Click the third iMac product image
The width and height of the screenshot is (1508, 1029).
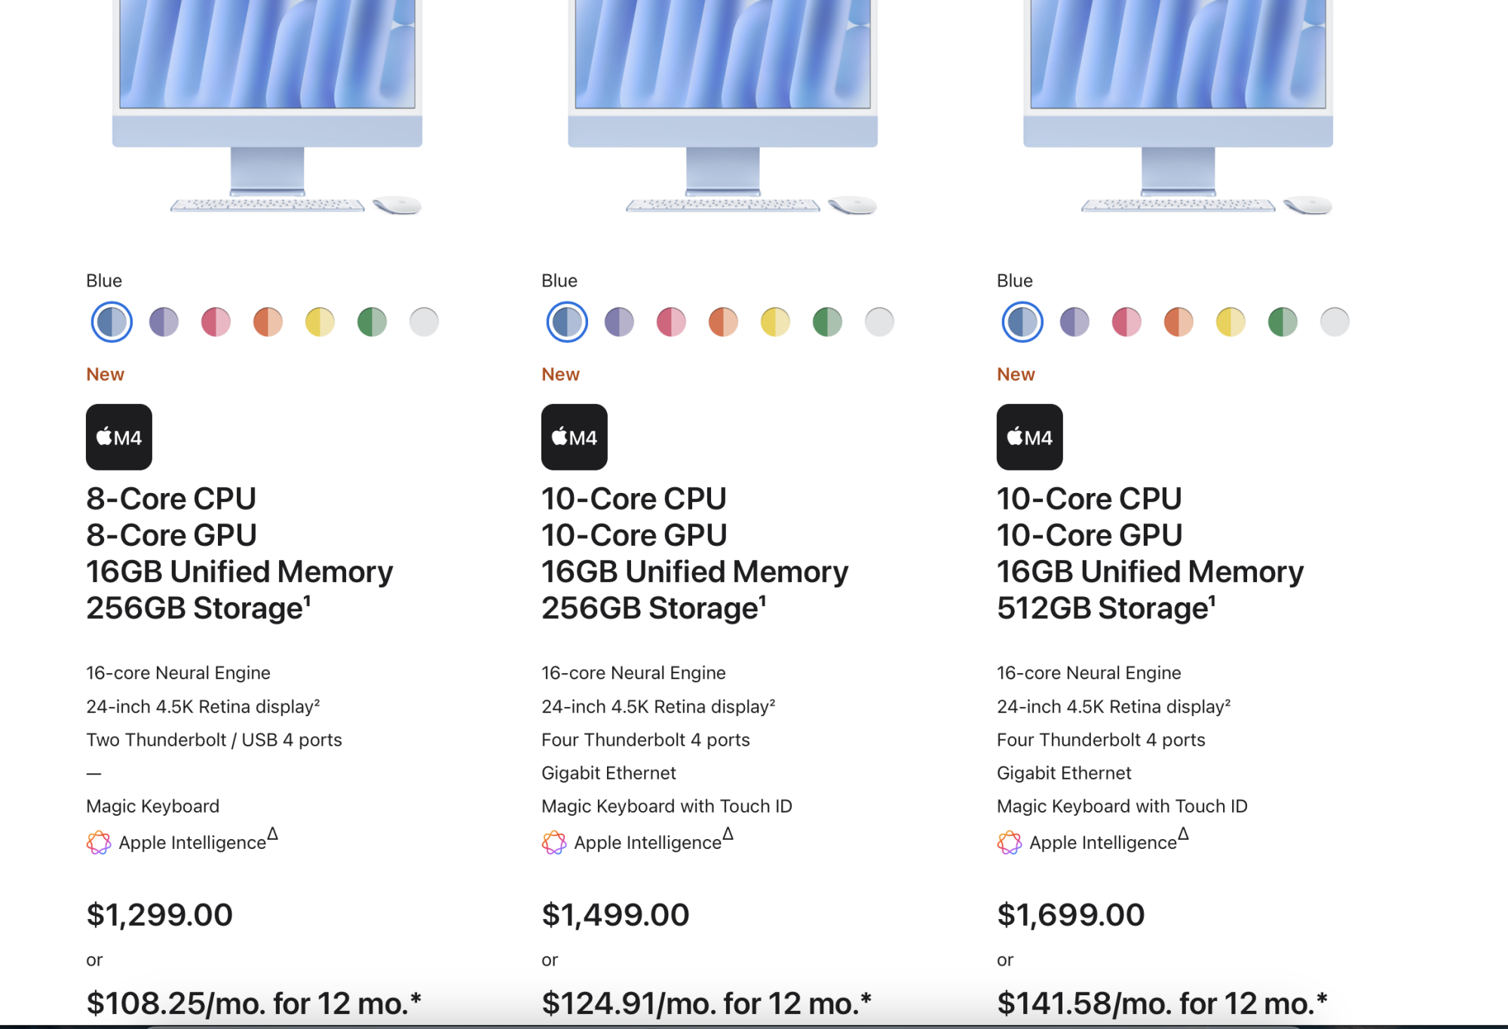pos(1178,108)
